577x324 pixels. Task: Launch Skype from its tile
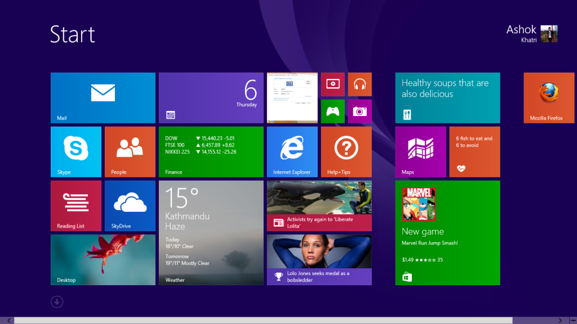coord(76,152)
